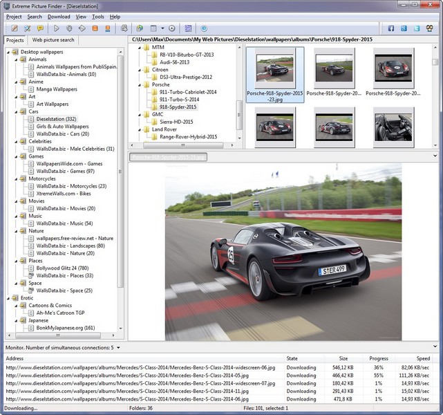Viewport: 443px width, 415px height.
Task: Open project properties via the wrench icon
Action: point(28,28)
